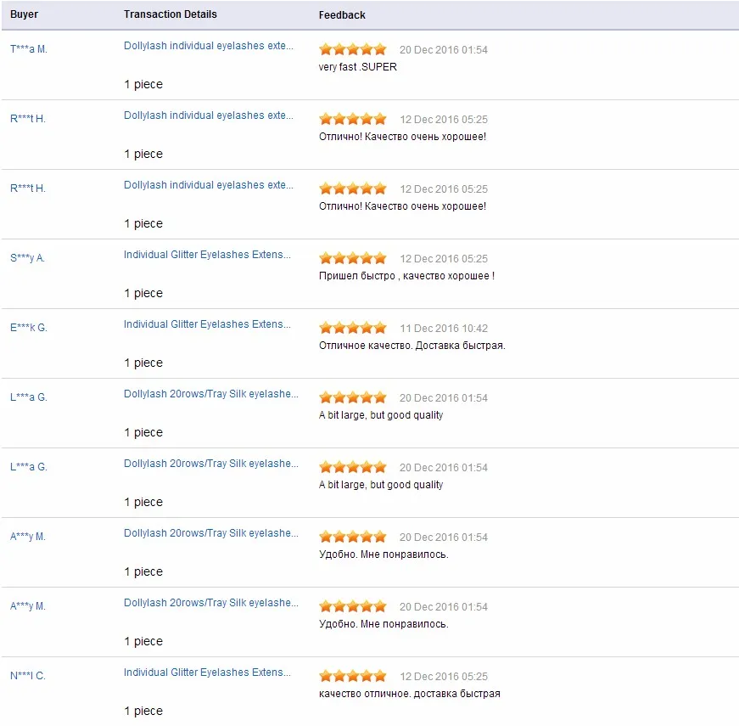Click the Transaction Details column header
Screen dimensions: 739x726
(x=171, y=14)
